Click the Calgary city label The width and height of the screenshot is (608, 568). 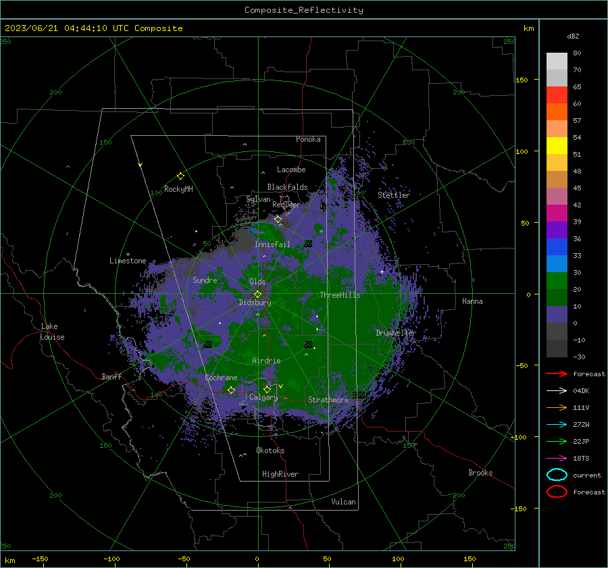click(263, 397)
